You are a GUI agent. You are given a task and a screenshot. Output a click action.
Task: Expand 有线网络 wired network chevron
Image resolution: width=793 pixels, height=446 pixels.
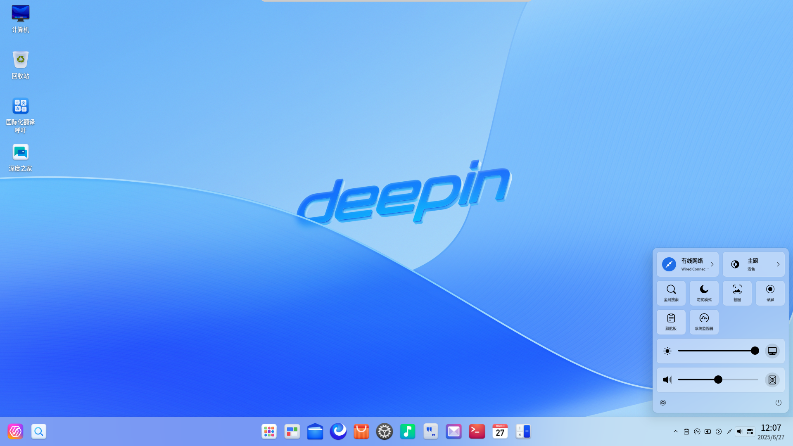click(x=712, y=264)
